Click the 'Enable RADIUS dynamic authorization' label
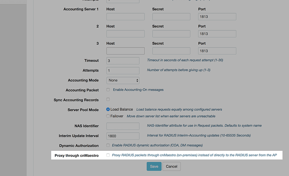This screenshot has width=289, height=176. (157, 145)
